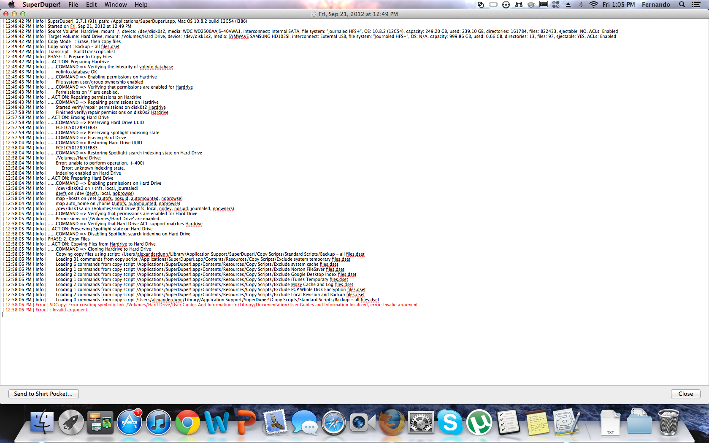The width and height of the screenshot is (709, 443).
Task: Open Notification Center list icon
Action: click(x=696, y=5)
